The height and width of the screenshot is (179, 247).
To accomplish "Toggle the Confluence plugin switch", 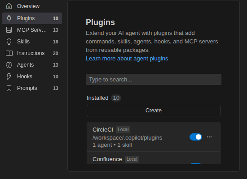I will tap(196, 164).
